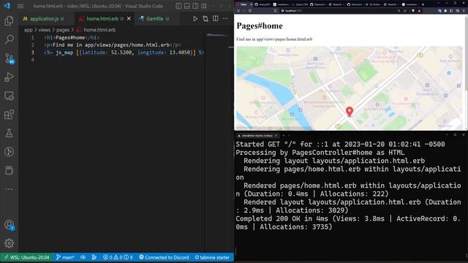Click 'Pages#home' text in editor line 1
Viewport: 468px width, 263px height.
[x=70, y=37]
